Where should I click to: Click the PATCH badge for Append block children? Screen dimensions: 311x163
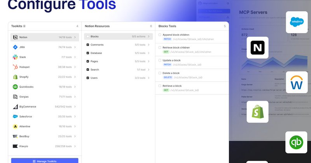coord(167,39)
